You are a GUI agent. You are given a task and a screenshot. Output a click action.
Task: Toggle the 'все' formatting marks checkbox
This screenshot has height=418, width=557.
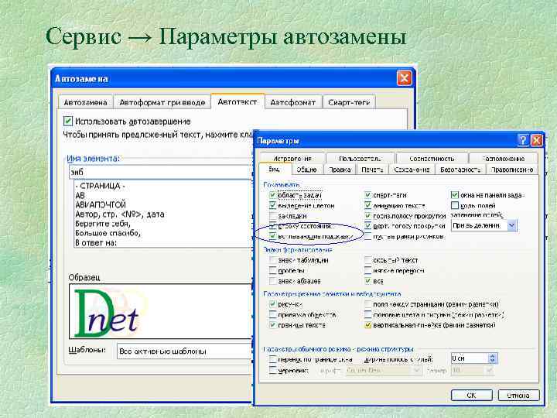(x=367, y=281)
